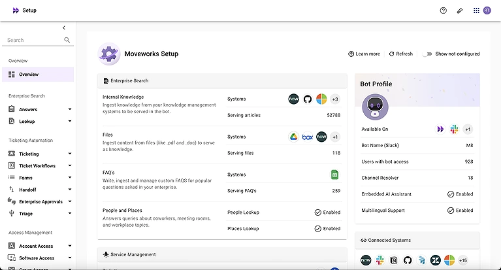Click the GitHub icon in Connected Systems

click(x=408, y=260)
